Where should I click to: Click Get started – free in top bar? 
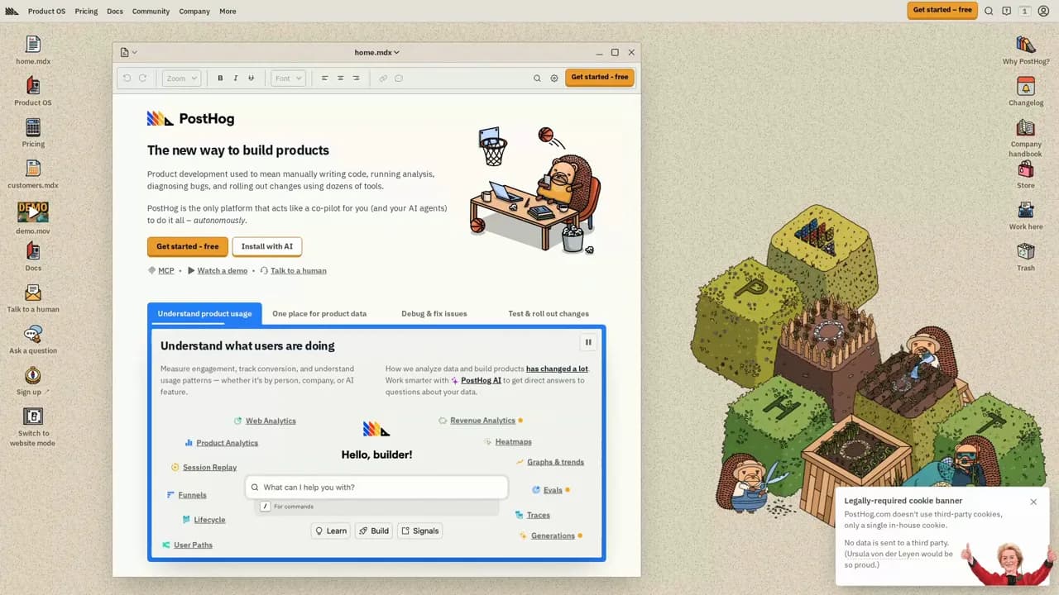pyautogui.click(x=942, y=10)
